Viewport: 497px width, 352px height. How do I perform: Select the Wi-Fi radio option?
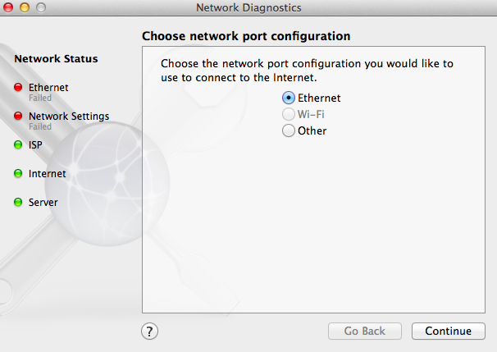point(288,115)
